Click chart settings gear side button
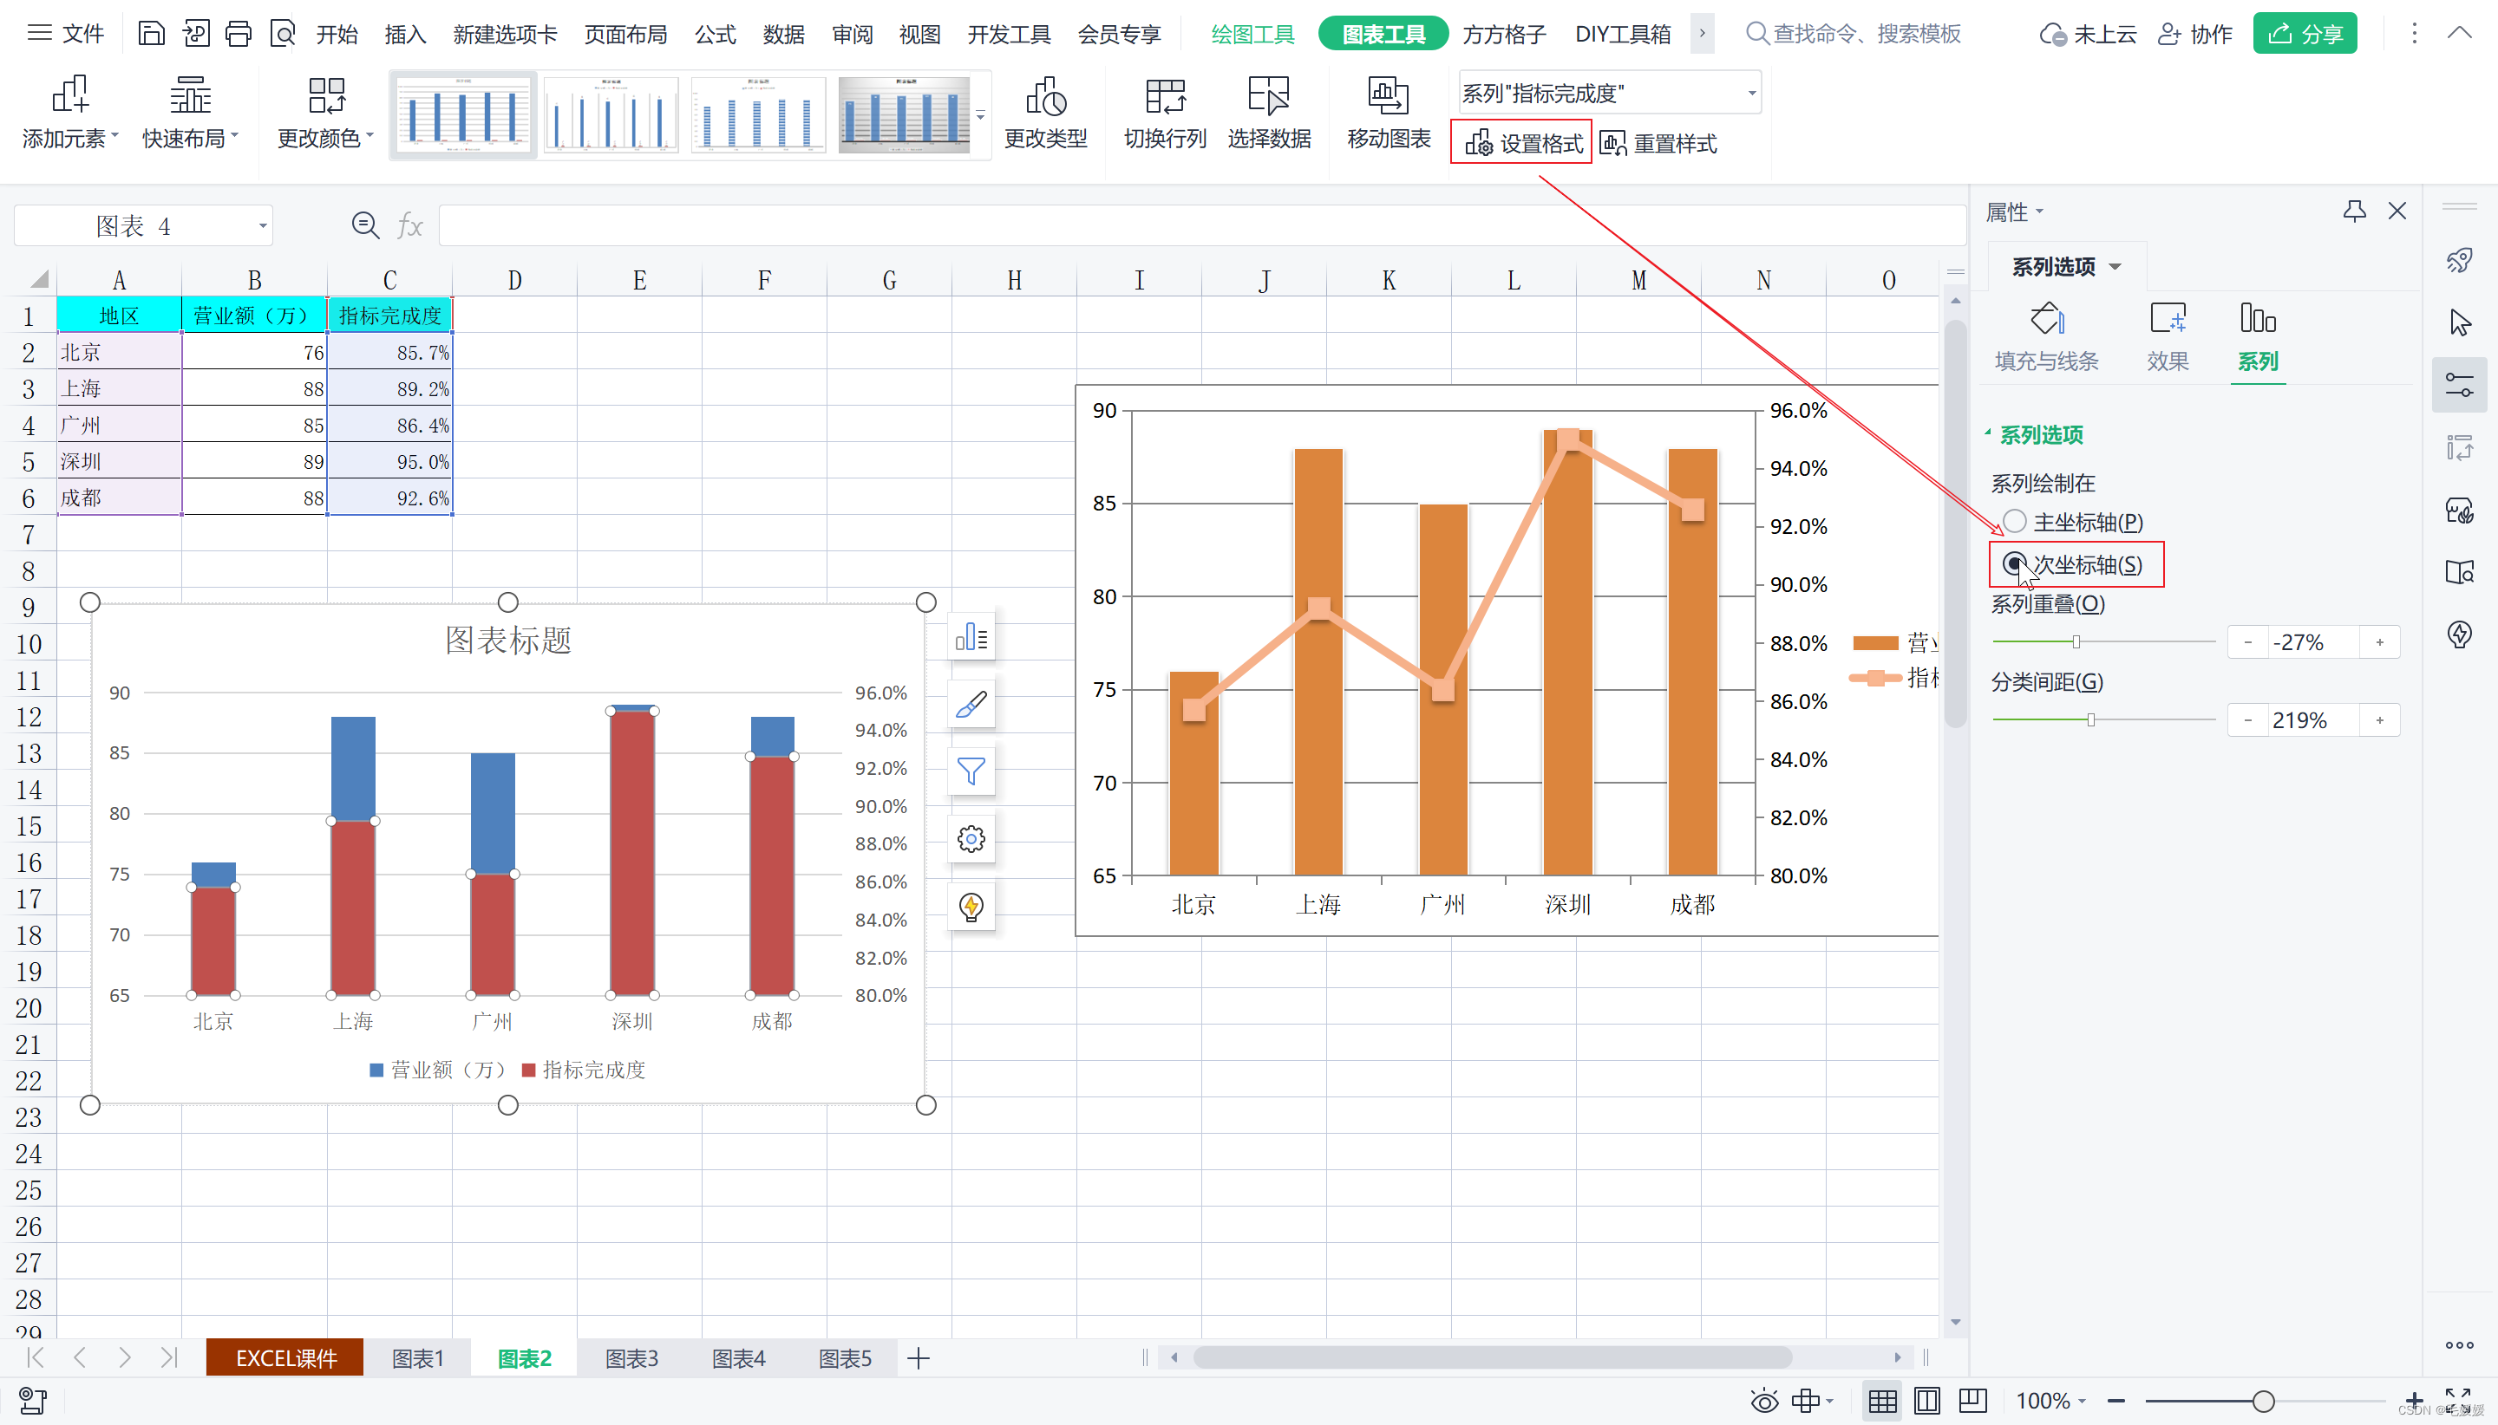This screenshot has width=2498, height=1425. (x=971, y=839)
